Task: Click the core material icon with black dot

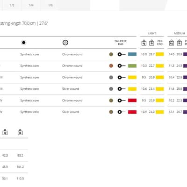Action: [x=24, y=43]
